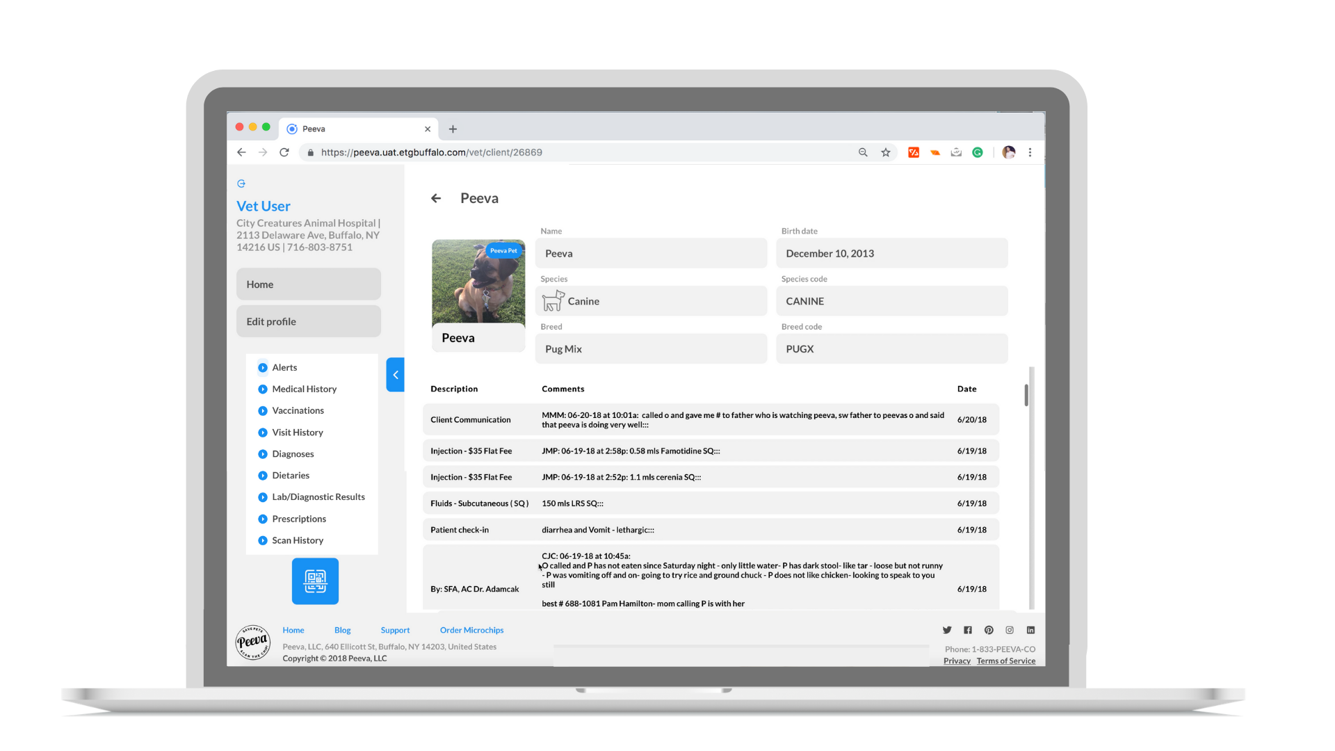
Task: Open the footer Blog link
Action: point(342,630)
